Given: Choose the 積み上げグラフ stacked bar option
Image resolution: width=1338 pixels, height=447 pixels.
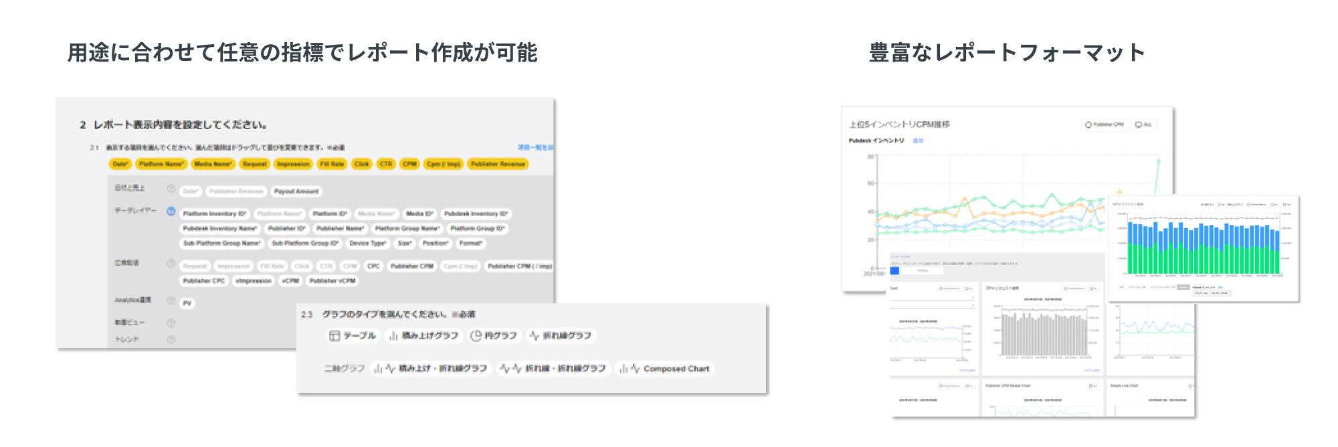Looking at the screenshot, I should 423,336.
